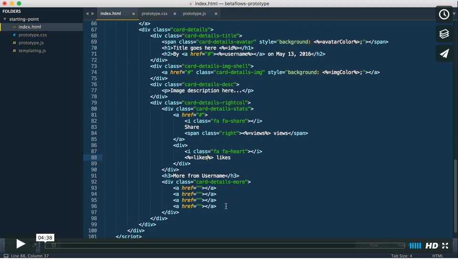Seek along the video progress bar

225,245
